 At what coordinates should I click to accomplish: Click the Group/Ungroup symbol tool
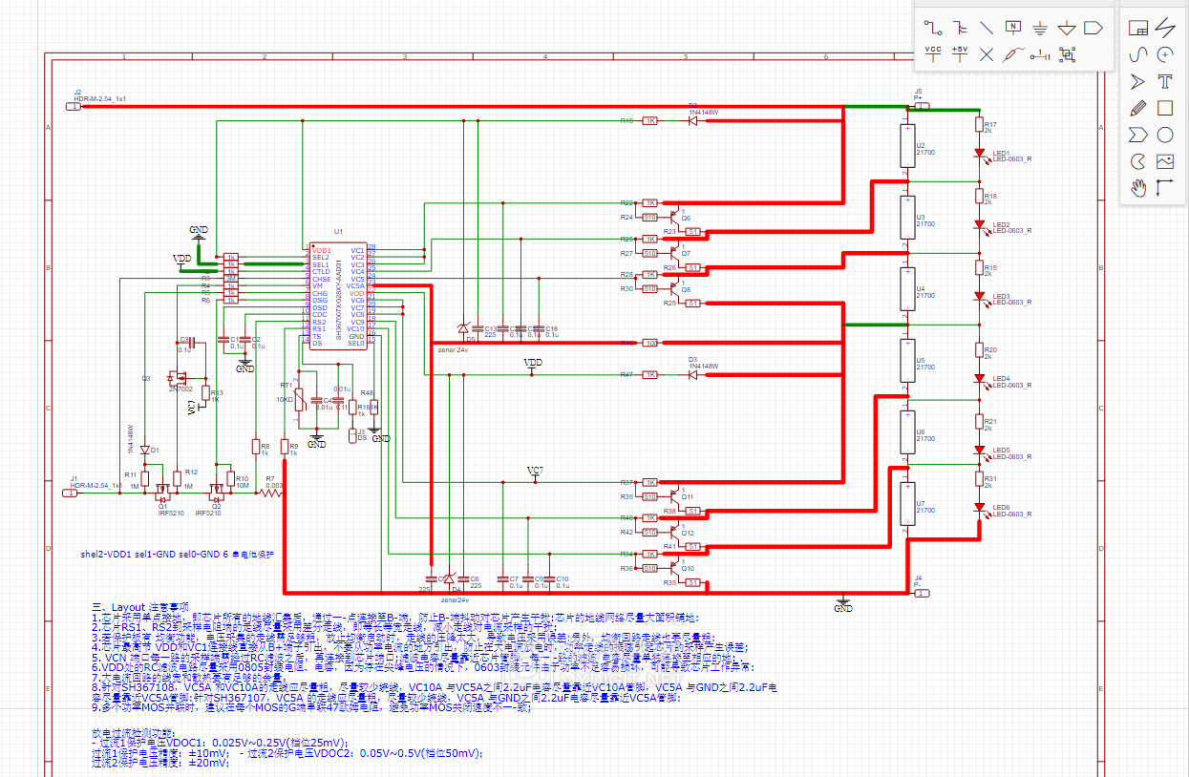(1067, 54)
